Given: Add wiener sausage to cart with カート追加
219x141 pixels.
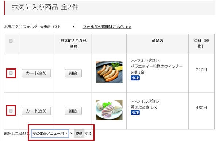Looking at the screenshot, I should click(x=36, y=73).
